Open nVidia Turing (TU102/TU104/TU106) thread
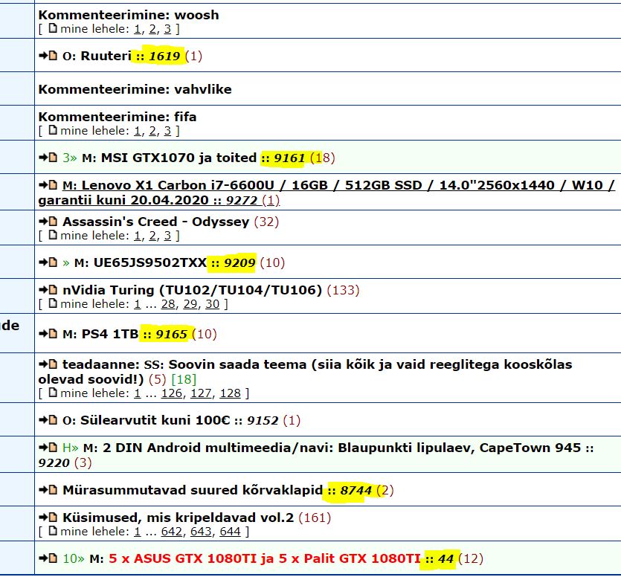The image size is (621, 577). (193, 290)
